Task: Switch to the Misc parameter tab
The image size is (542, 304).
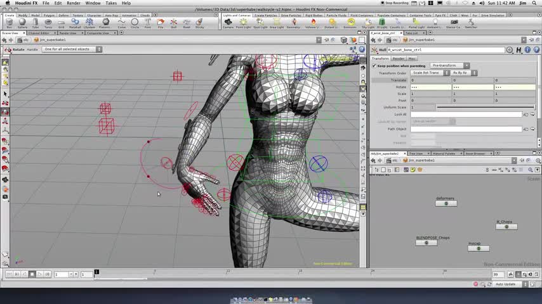Action: (x=413, y=58)
